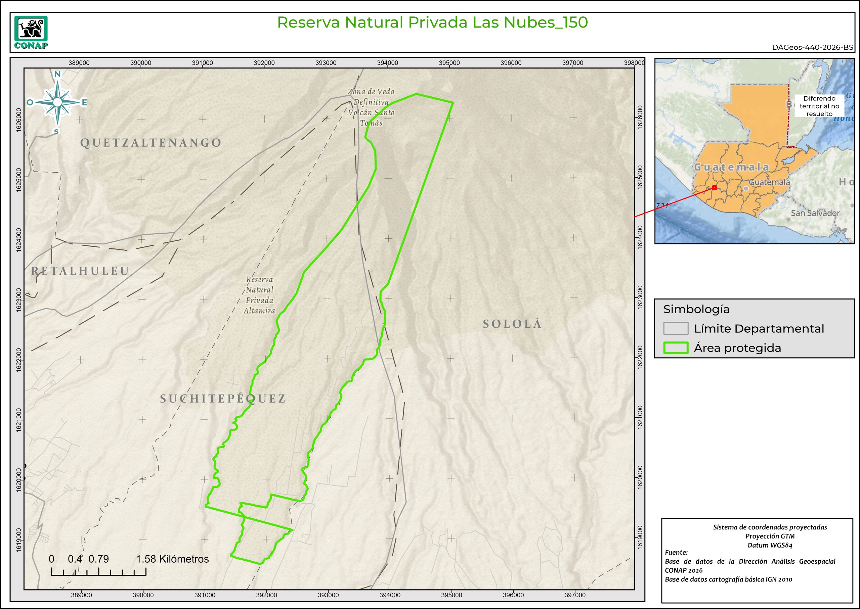
Task: Click the document code DAGeos-440-2026-BS
Action: 812,48
